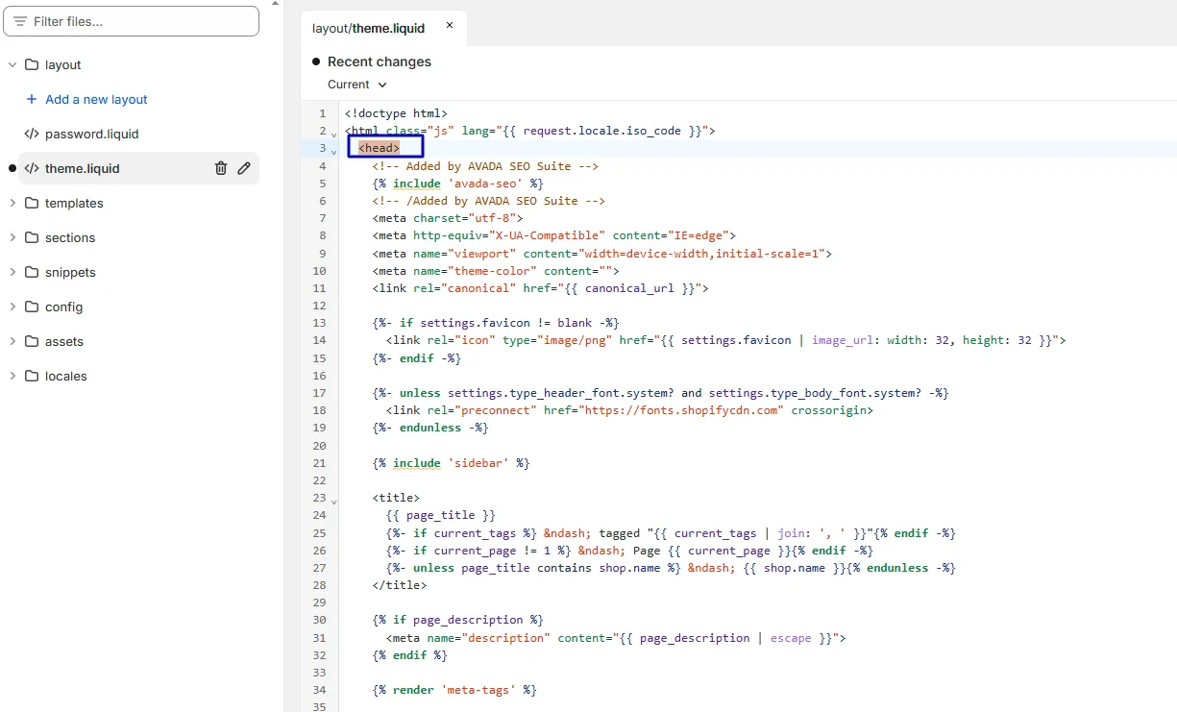Image resolution: width=1177 pixels, height=712 pixels.
Task: Click the page_title code line
Action: click(441, 515)
